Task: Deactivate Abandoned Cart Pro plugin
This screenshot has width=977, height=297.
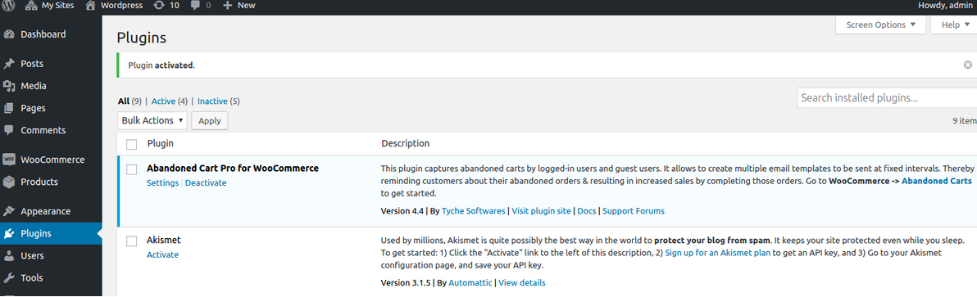Action: click(x=206, y=183)
